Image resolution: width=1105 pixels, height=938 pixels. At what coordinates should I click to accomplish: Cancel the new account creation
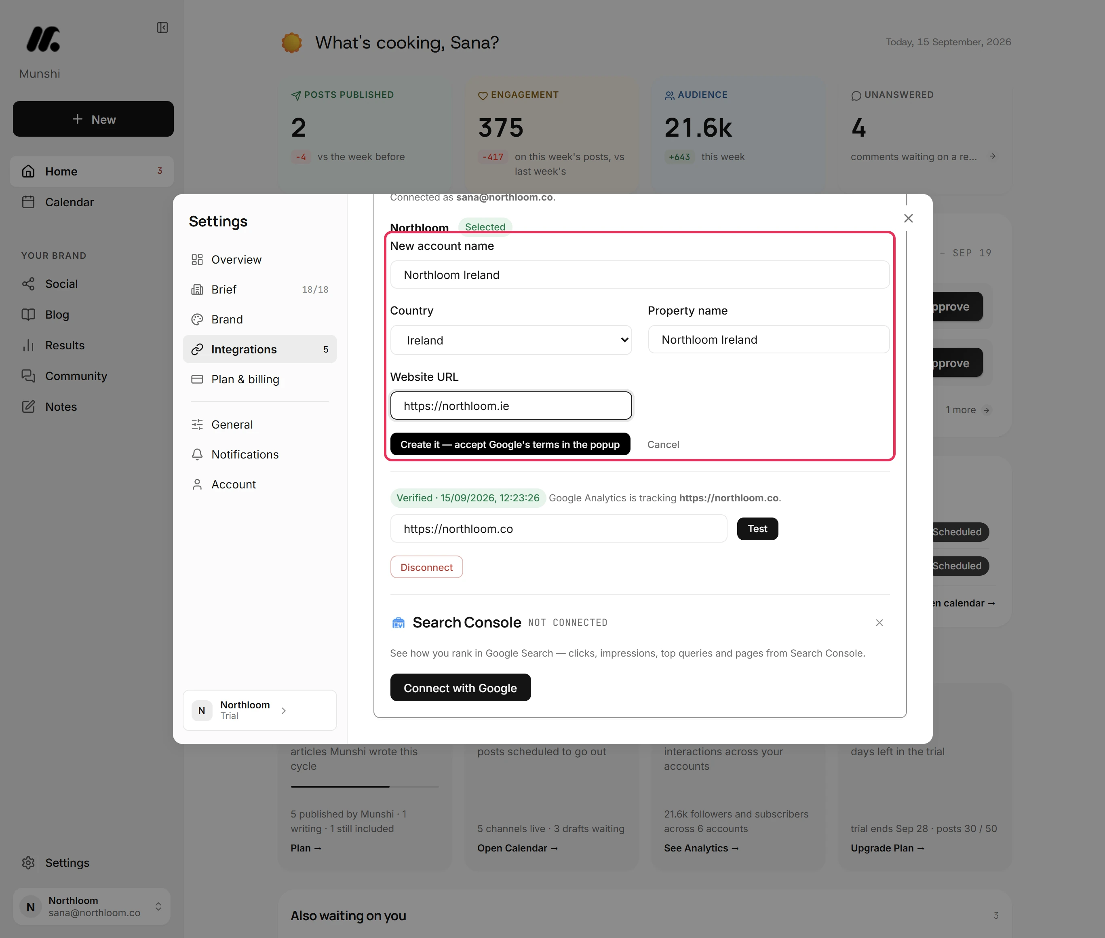(x=663, y=445)
